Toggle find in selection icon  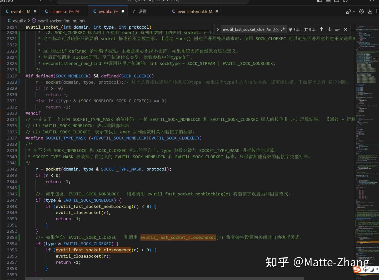coord(337,29)
